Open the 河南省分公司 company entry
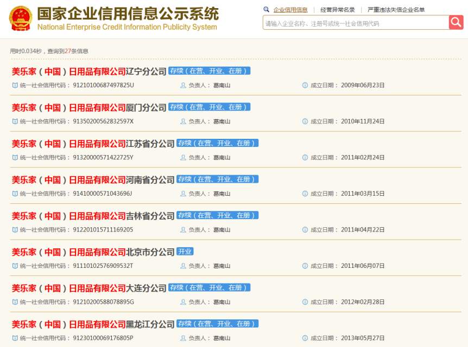Screen dimensions: 468x347 [93, 180]
